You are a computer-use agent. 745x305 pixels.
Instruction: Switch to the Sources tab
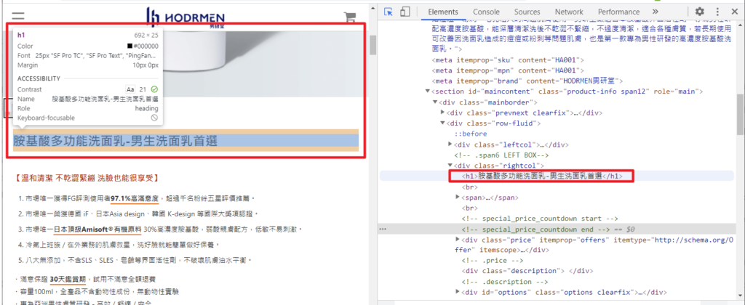pos(527,12)
